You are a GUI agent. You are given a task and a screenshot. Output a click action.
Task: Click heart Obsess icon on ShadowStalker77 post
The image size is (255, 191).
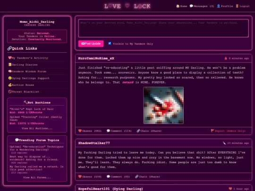coord(80,177)
